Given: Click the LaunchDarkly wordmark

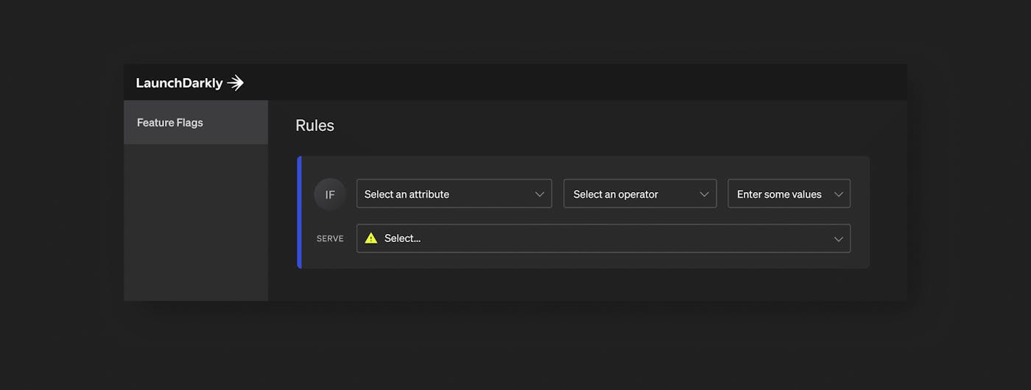Looking at the screenshot, I should (179, 83).
